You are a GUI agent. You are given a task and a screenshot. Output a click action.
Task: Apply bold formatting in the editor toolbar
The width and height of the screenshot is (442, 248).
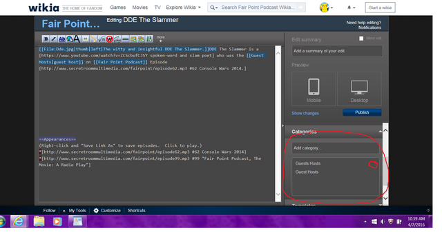[x=46, y=39]
